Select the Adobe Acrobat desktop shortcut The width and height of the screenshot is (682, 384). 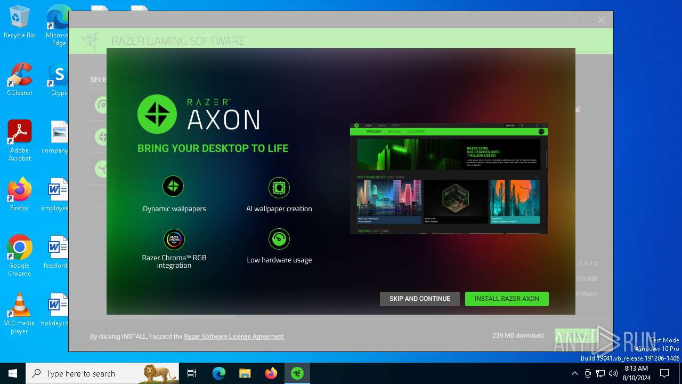point(20,141)
